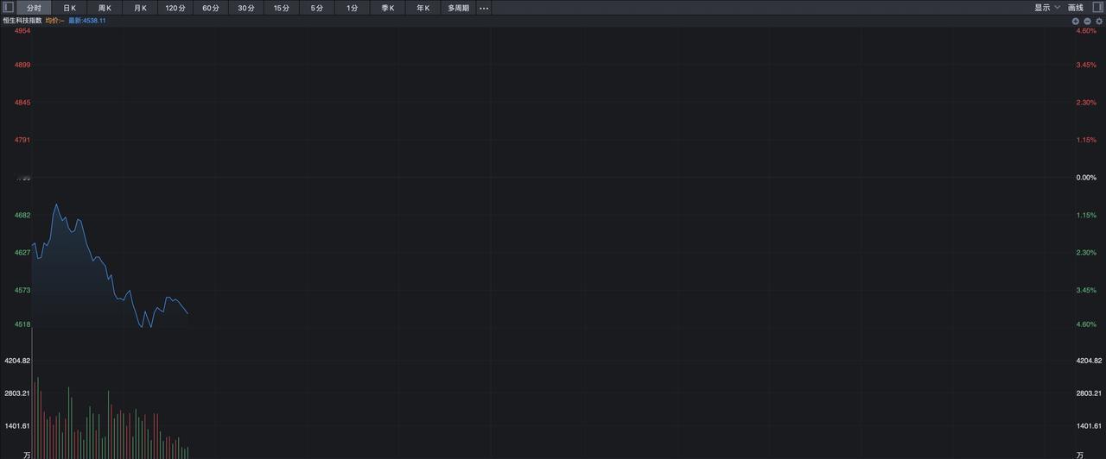Switch to the 分时 intraday tab

coord(34,8)
